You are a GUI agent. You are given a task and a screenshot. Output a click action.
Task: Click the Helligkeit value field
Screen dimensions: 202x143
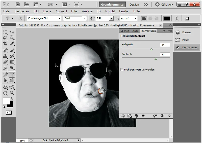[165, 45]
